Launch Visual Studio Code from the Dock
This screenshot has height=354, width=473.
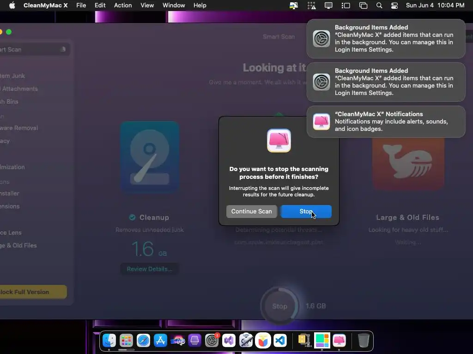pos(280,341)
